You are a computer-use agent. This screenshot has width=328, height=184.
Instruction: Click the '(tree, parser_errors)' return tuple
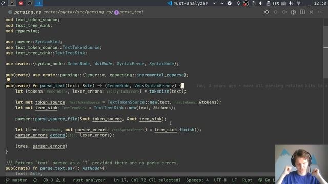tap(41, 146)
